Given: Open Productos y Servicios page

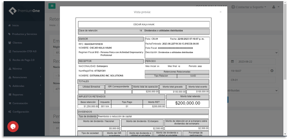Looking at the screenshot, I should pos(24,34).
